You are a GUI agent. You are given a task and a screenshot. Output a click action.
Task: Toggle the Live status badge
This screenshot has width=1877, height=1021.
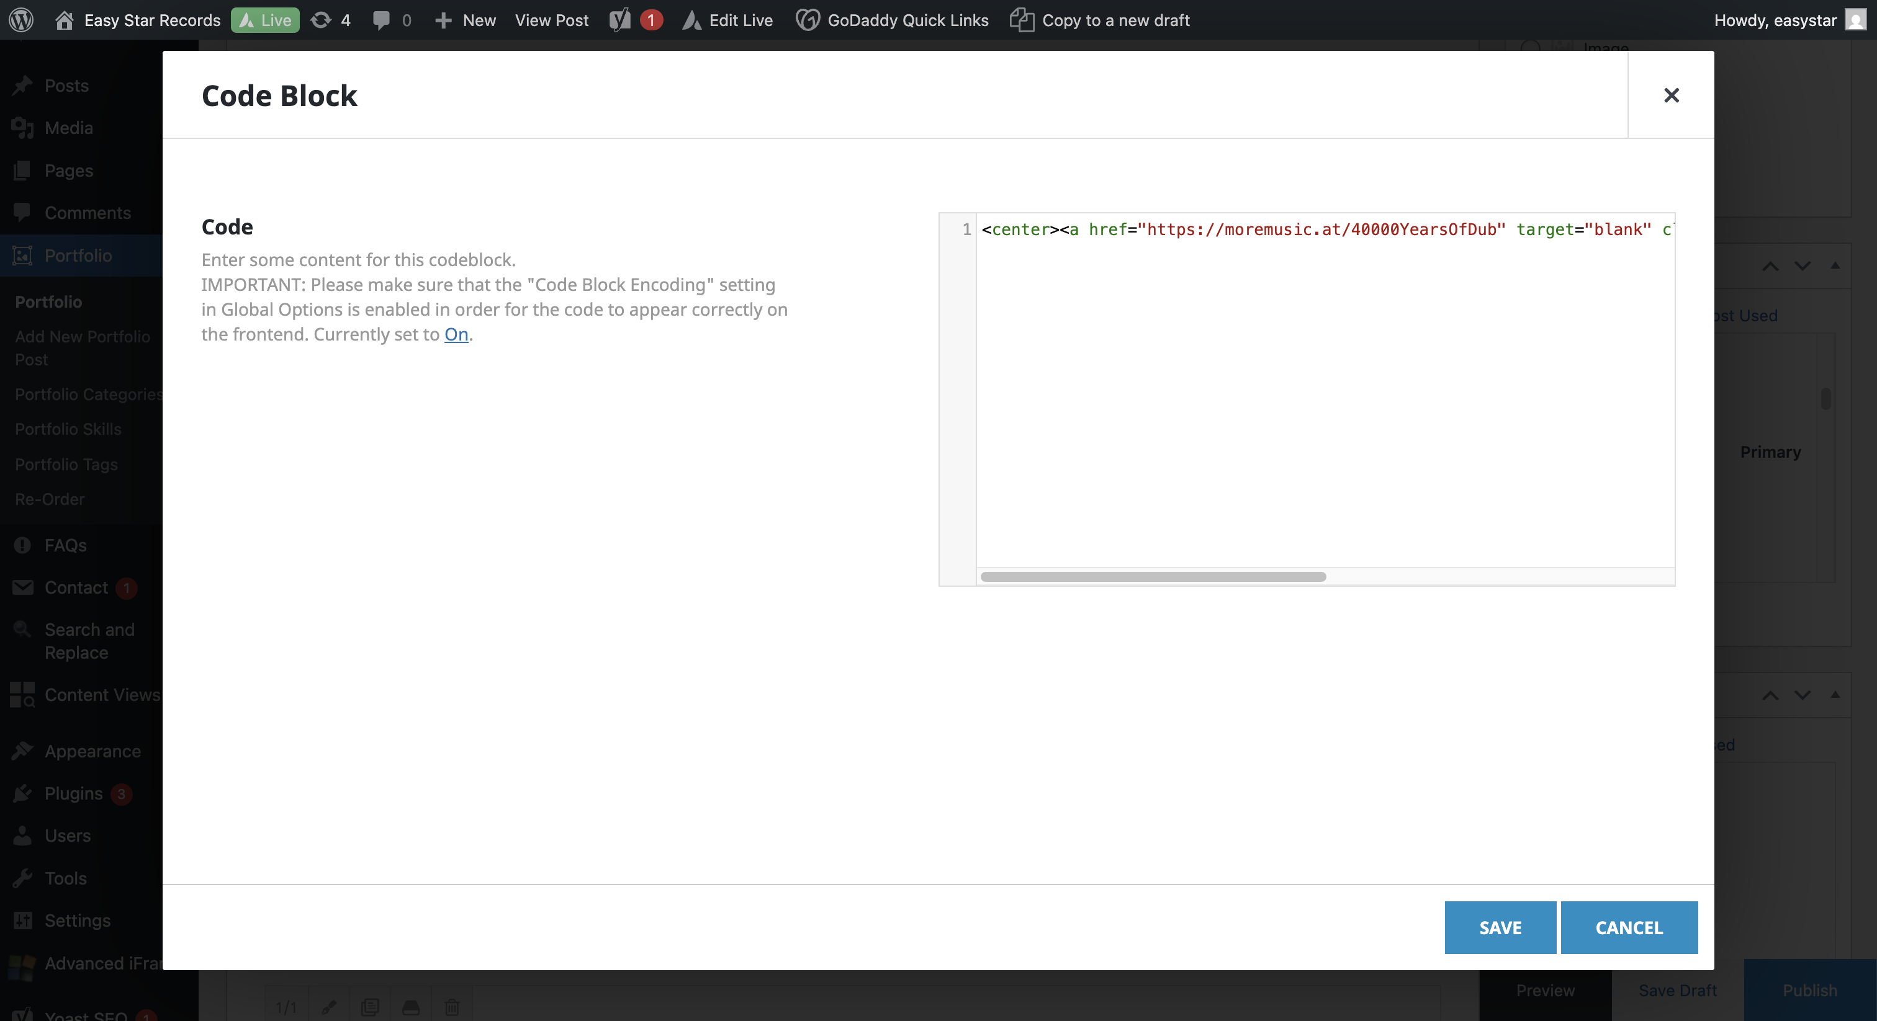point(265,20)
